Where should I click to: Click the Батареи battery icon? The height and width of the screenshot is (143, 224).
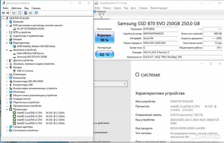pos(11,39)
